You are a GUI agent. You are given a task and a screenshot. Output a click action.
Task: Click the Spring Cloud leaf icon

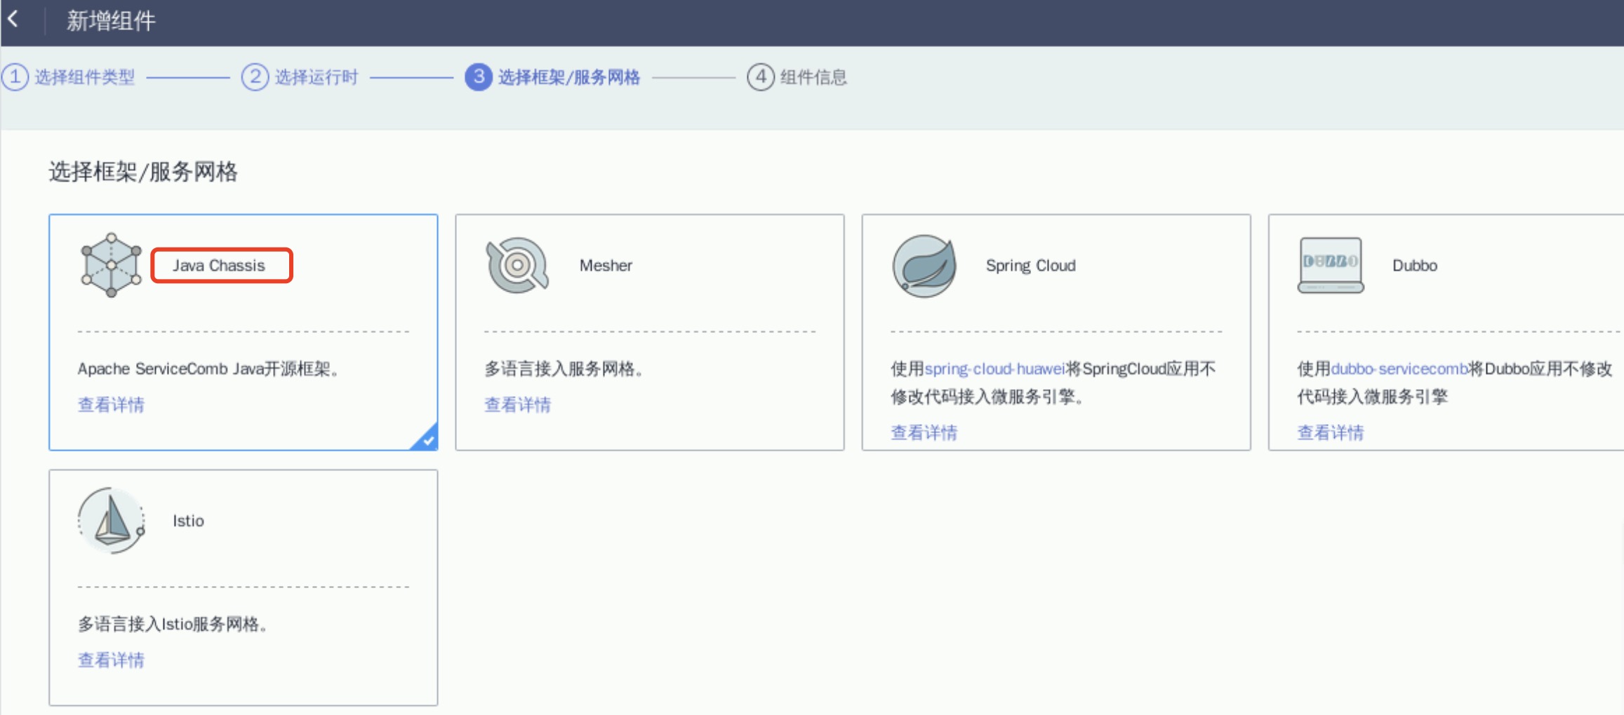(x=924, y=266)
